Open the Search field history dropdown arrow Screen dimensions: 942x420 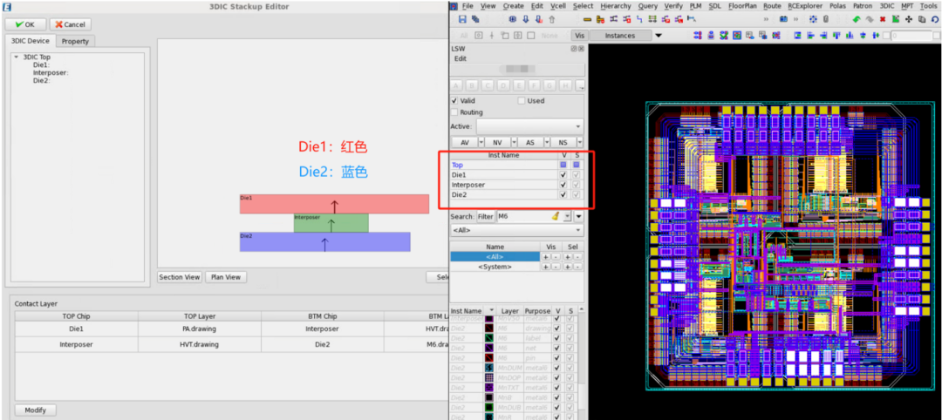coord(568,216)
